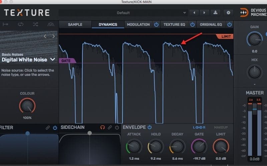Switch to the SAMPLE tab
Screen dimensions: 267x166
click(75, 25)
